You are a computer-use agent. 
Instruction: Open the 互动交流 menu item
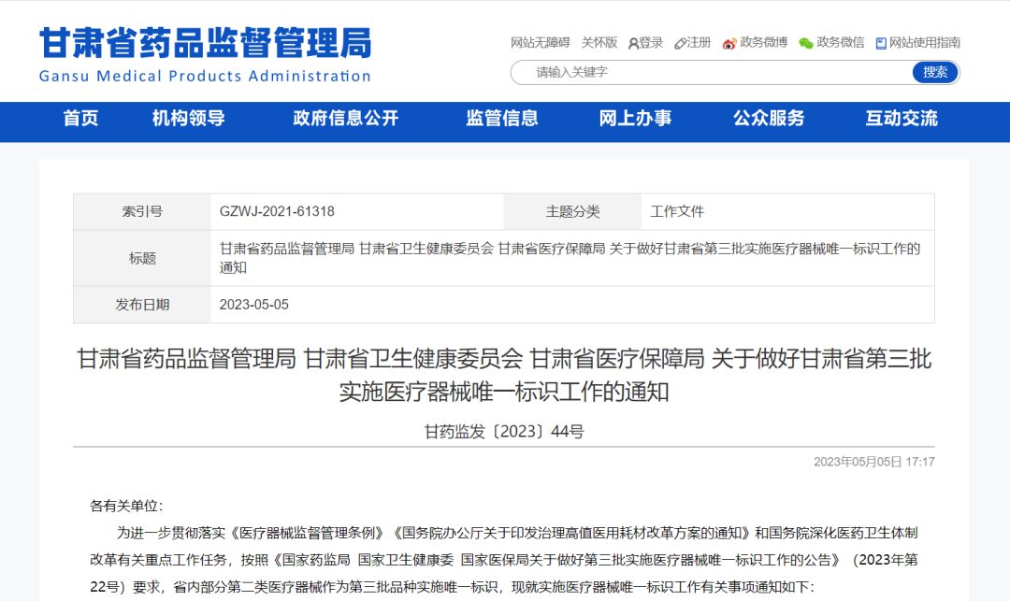pyautogui.click(x=902, y=119)
